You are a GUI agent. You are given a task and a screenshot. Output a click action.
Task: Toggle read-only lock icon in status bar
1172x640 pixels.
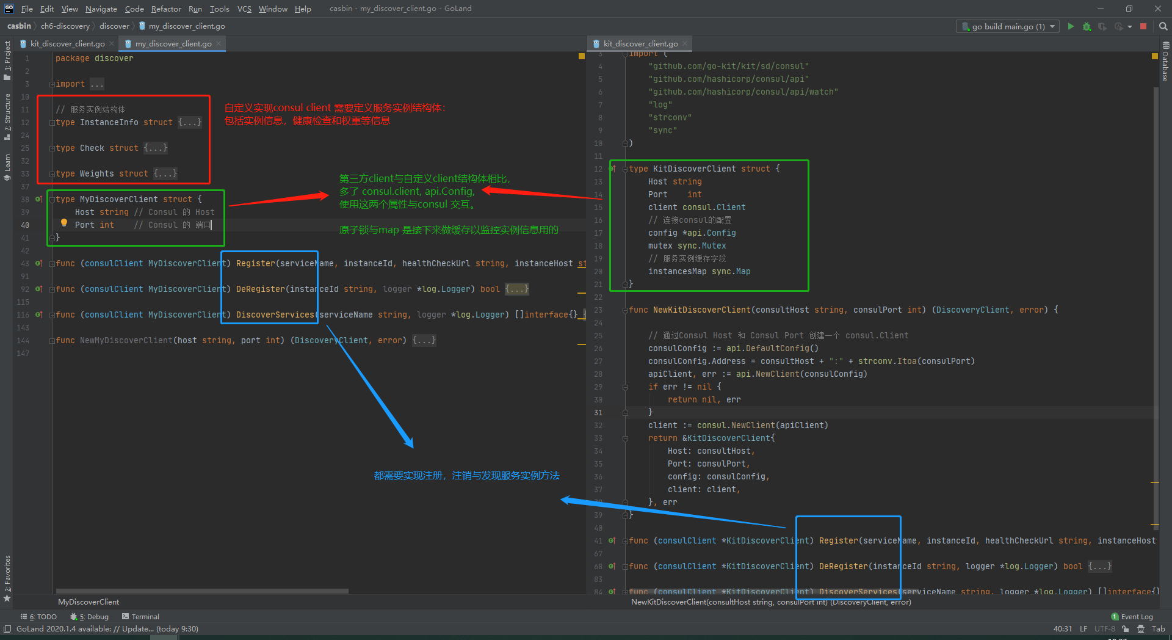1126,629
